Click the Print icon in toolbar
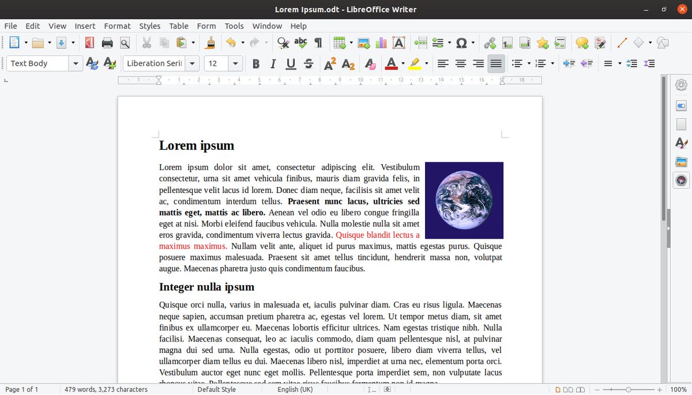 107,43
